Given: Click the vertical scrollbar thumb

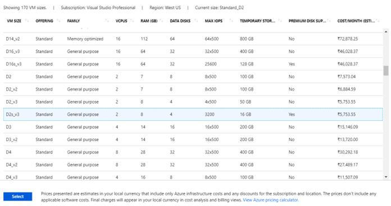Looking at the screenshot, I should 386,71.
